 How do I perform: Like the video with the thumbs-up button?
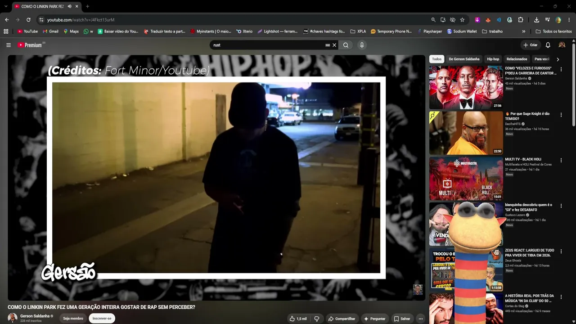298,319
